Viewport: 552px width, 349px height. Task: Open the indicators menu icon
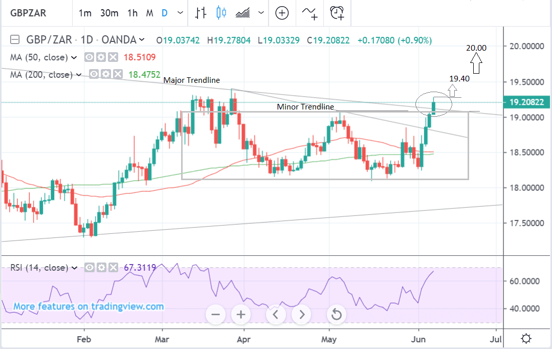coord(309,13)
